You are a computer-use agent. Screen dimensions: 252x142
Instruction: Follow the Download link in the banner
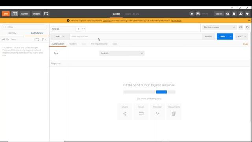coord(107,21)
